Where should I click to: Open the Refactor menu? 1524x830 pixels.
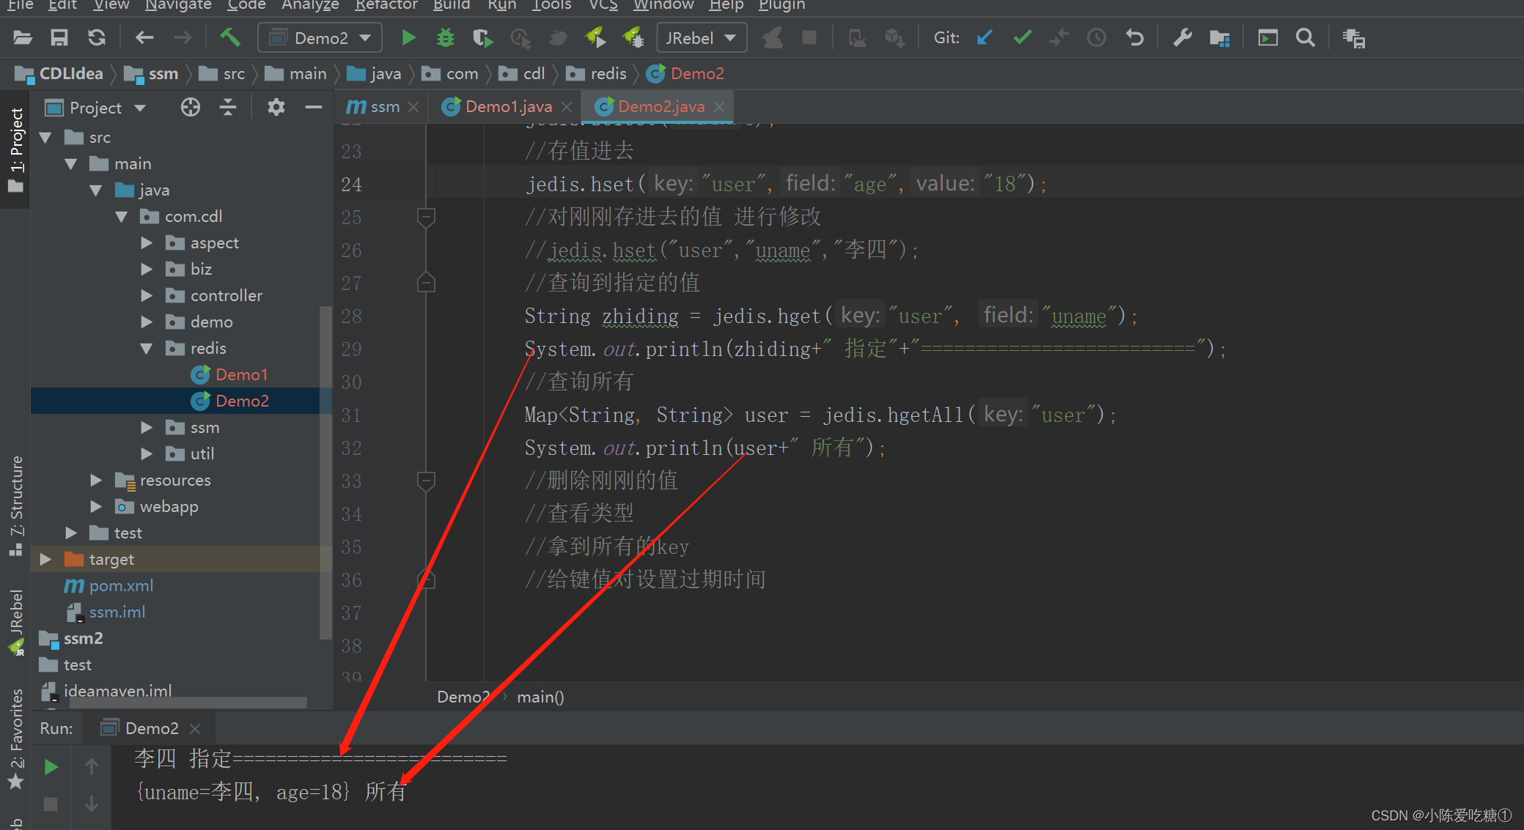(386, 6)
